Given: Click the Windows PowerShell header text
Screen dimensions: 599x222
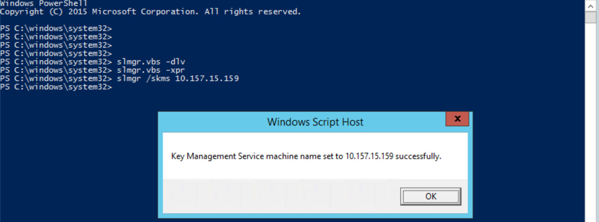Looking at the screenshot, I should [x=44, y=3].
